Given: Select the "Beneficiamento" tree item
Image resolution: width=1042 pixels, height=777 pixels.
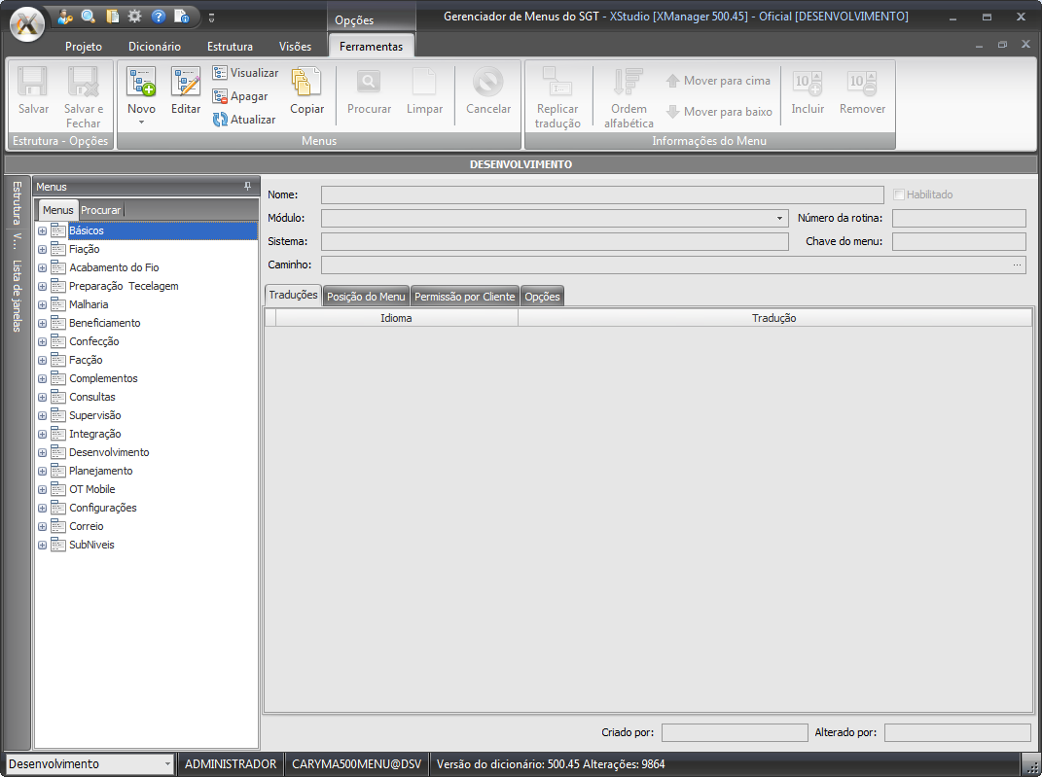Looking at the screenshot, I should (x=105, y=324).
